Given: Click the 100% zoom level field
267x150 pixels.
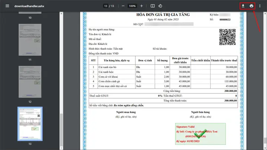Looking at the screenshot, I should [x=132, y=6].
